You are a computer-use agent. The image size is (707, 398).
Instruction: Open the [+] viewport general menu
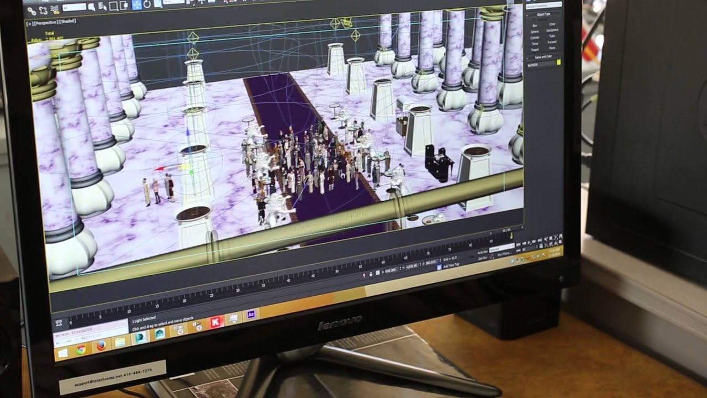click(29, 24)
